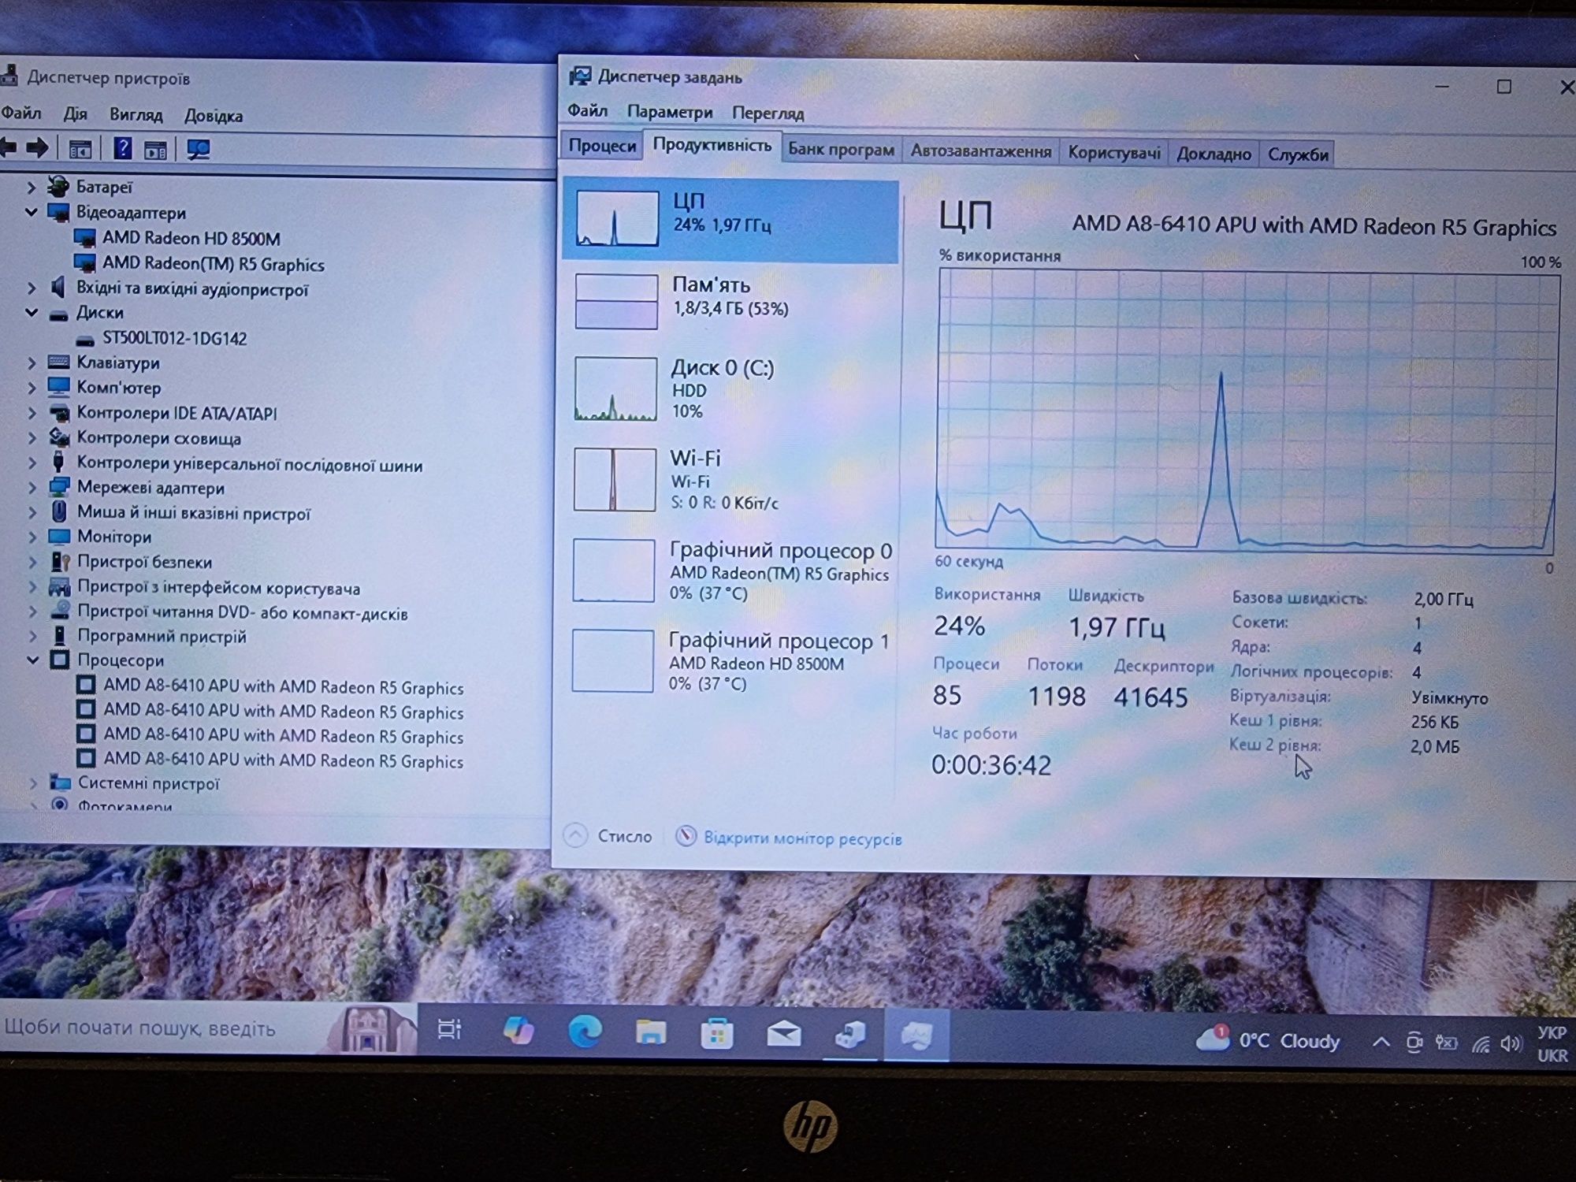Open the Вигляд menu
1576x1182 pixels.
[x=136, y=114]
